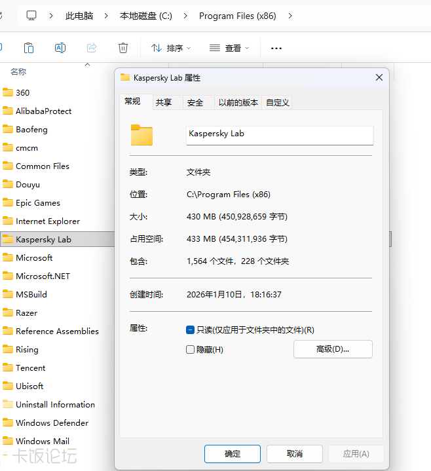
Task: Toggle the 只读 read-only checkbox
Action: point(190,330)
